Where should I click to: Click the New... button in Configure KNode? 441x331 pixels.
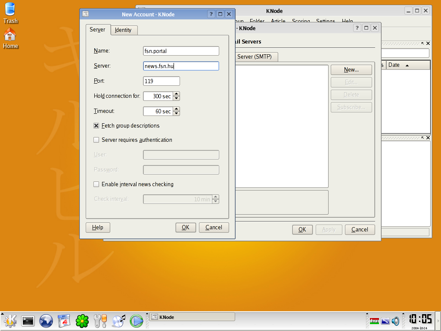click(351, 70)
